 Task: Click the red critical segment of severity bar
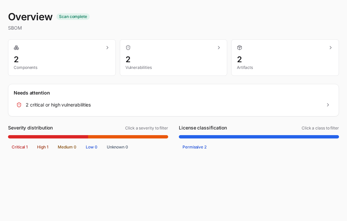click(48, 137)
